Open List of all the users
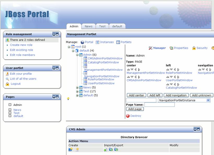Viewport: 214px width, 155px height. coord(23,79)
